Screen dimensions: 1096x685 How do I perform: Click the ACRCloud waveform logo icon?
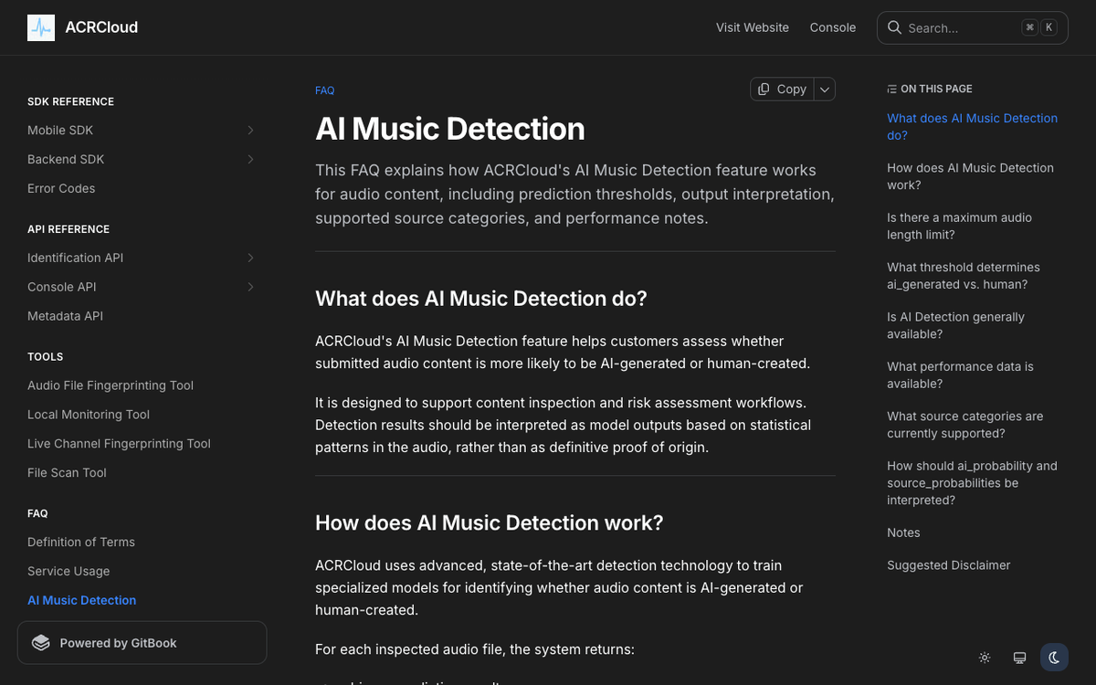(41, 27)
